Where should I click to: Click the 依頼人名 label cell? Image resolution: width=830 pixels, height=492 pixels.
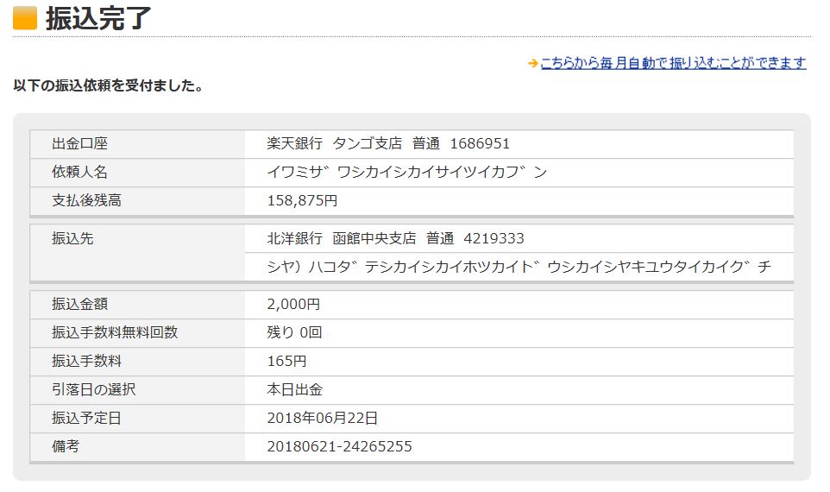point(138,172)
